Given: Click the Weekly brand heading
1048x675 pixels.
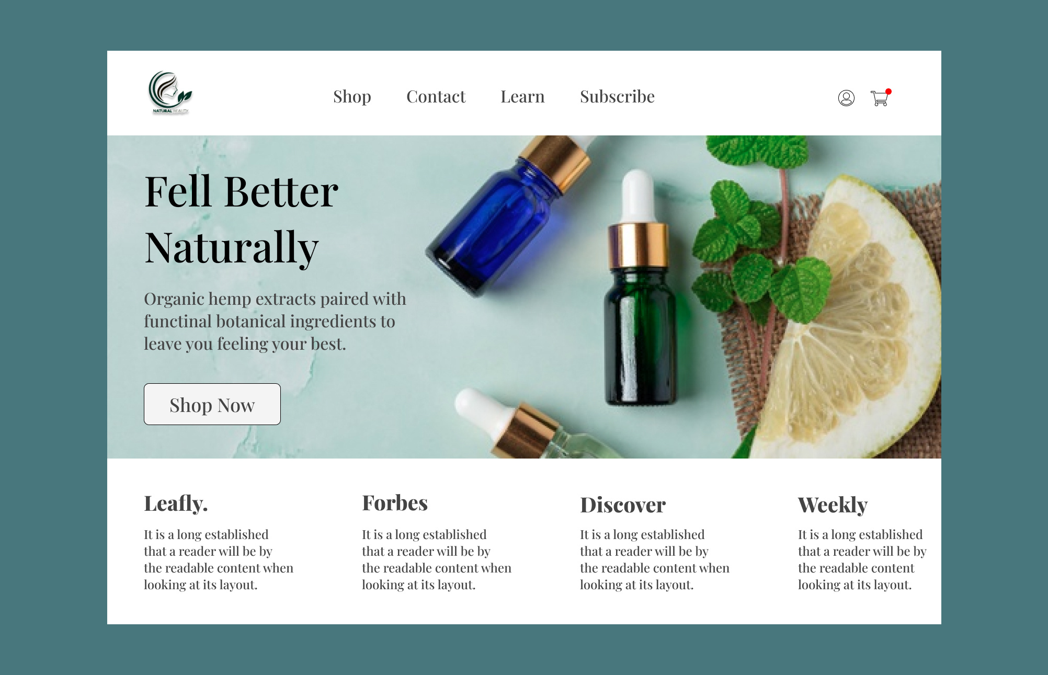Looking at the screenshot, I should click(833, 506).
